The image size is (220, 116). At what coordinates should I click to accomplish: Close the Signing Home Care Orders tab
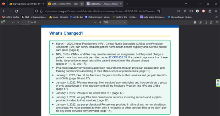pyautogui.click(x=43, y=4)
